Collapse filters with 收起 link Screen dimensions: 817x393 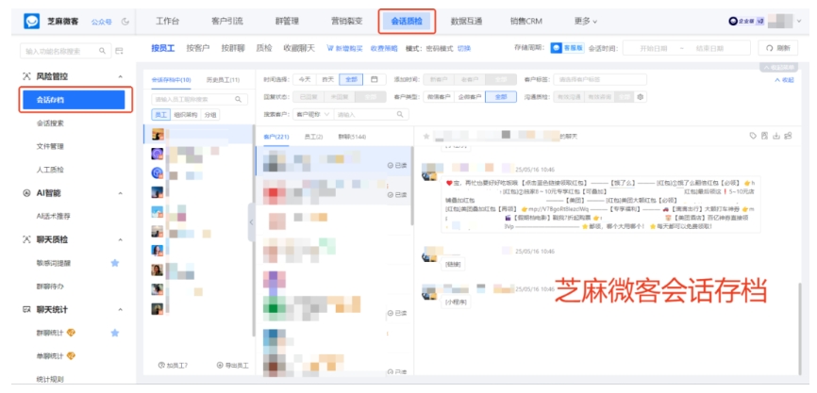coord(784,80)
